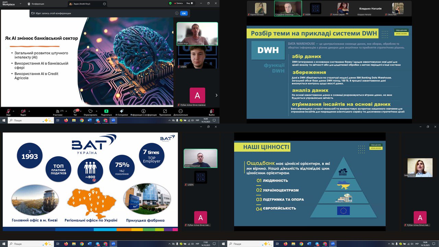439x247 pixels.
Task: Expand video options arrow next to Видео
Action: (29, 111)
